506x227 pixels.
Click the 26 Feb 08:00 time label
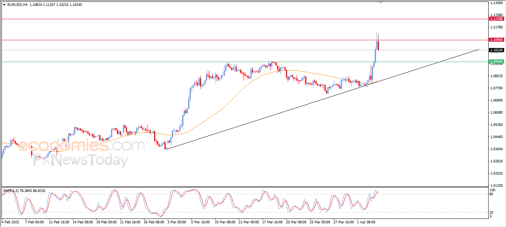[x=154, y=222]
